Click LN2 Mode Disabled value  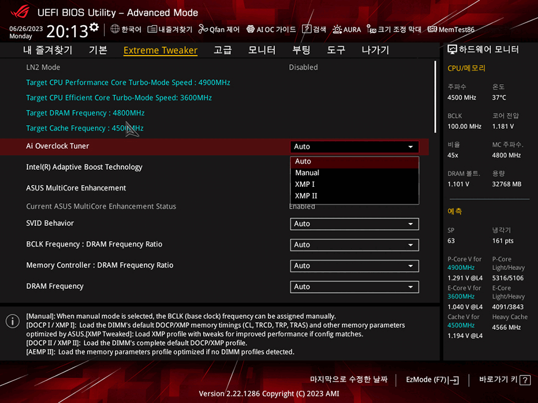tap(303, 68)
